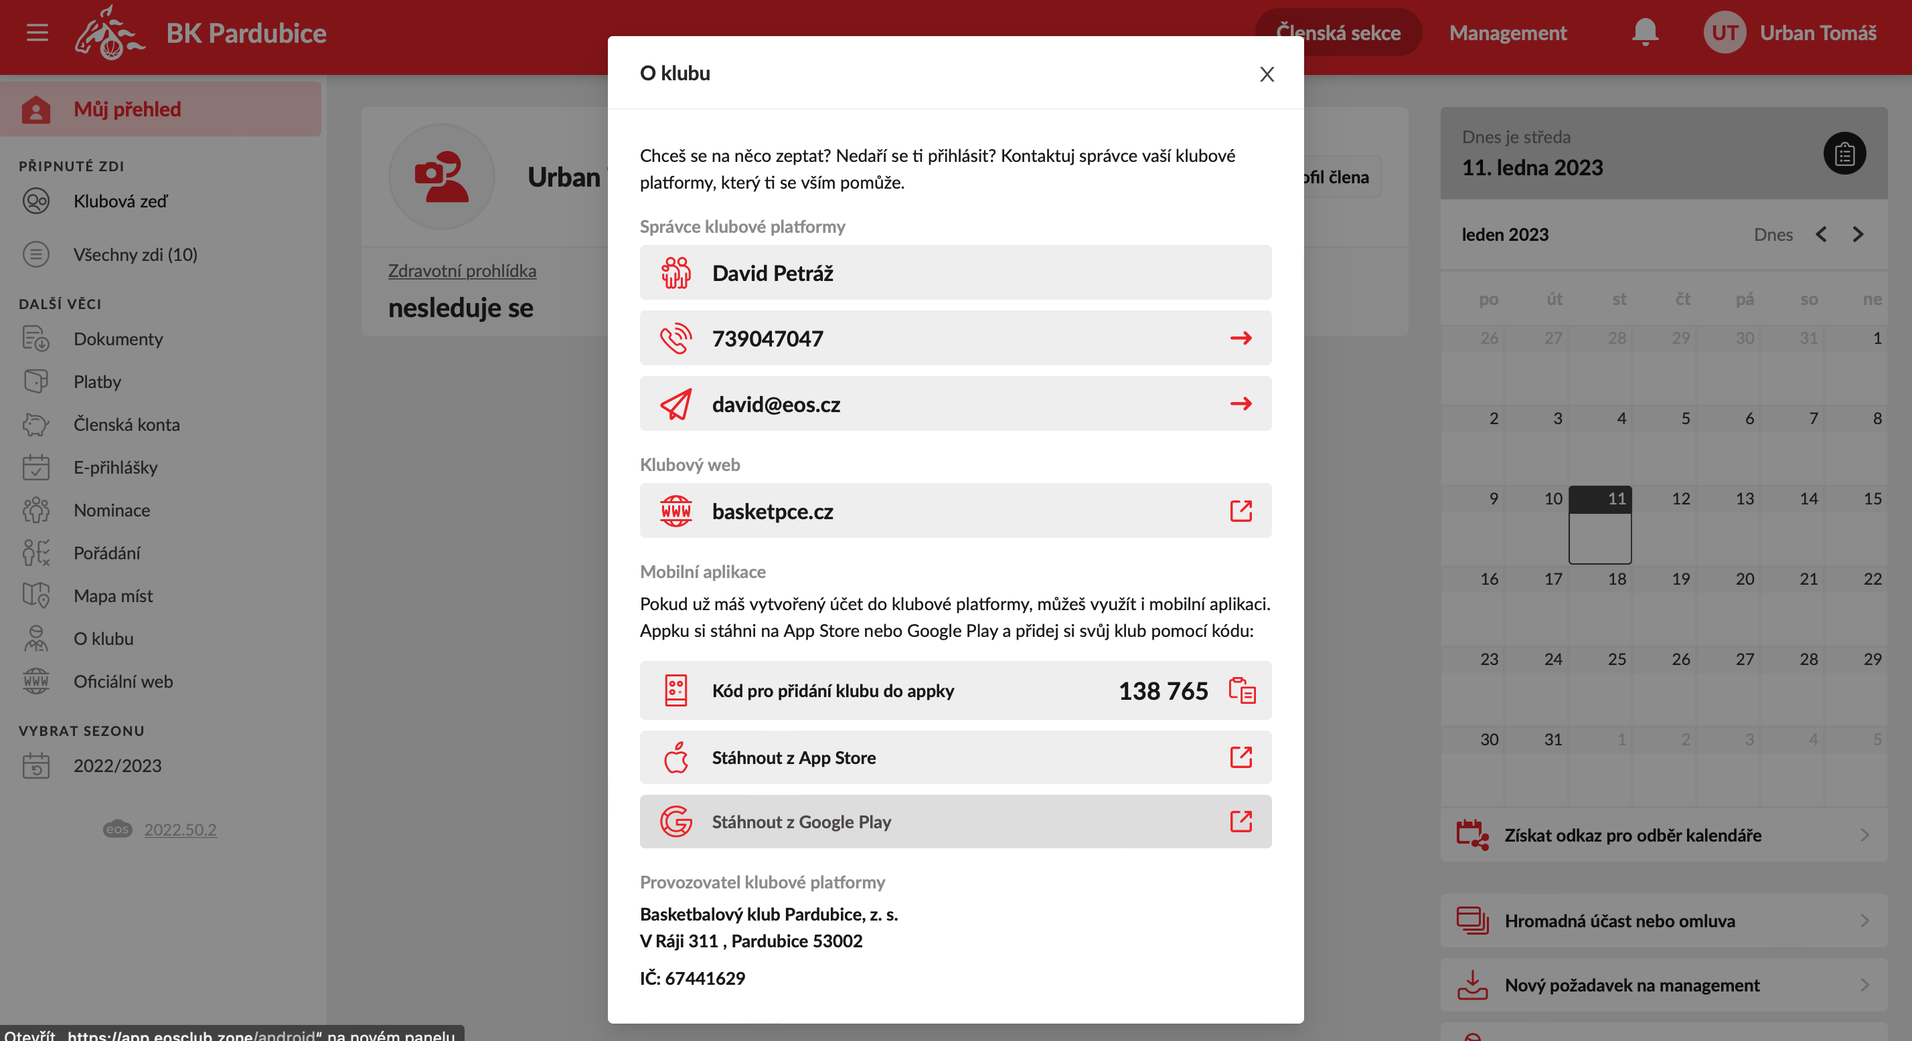Click the E-přihlášky calendar icon
The height and width of the screenshot is (1041, 1912).
(x=35, y=468)
